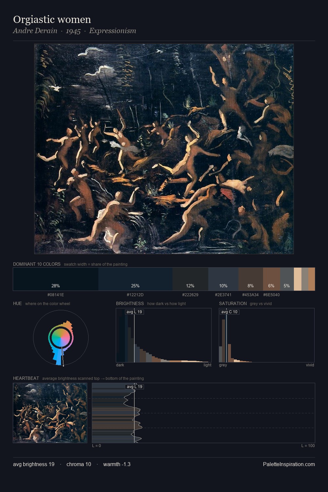The width and height of the screenshot is (328, 492).
Task: Click the hex code '#12212D'
Action: tap(135, 295)
